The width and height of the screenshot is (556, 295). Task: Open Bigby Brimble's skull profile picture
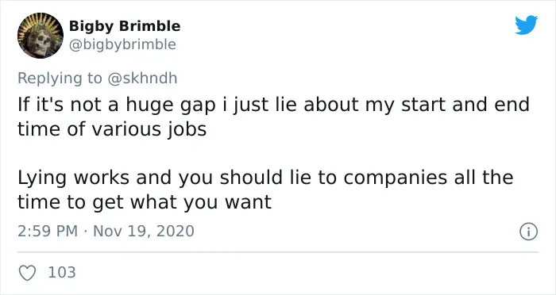[x=41, y=36]
